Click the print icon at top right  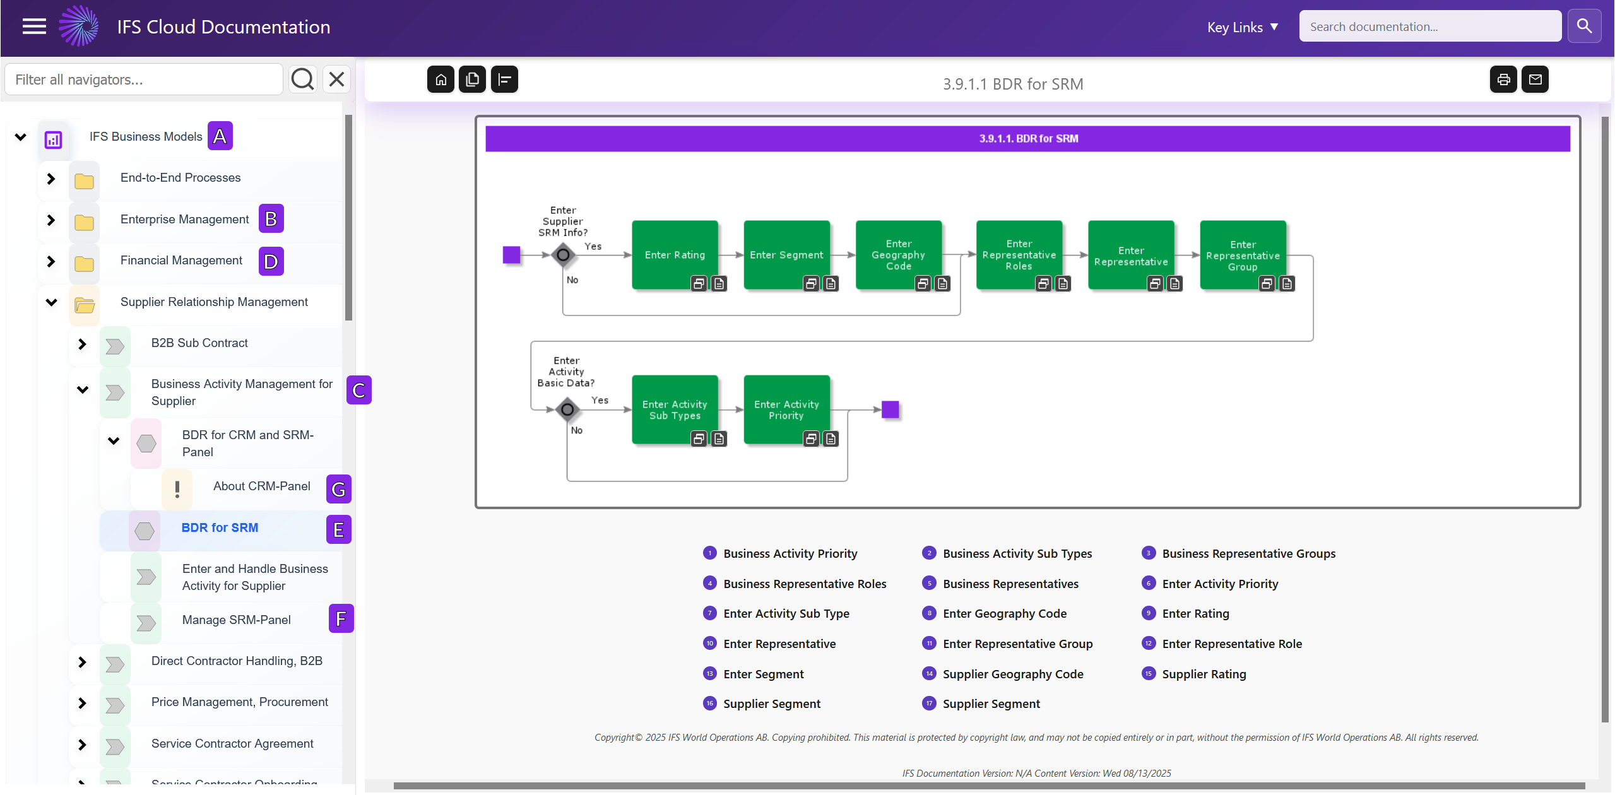(1503, 79)
